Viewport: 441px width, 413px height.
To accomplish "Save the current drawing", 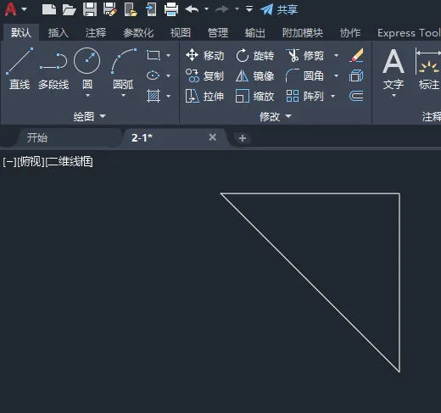I will tap(90, 9).
